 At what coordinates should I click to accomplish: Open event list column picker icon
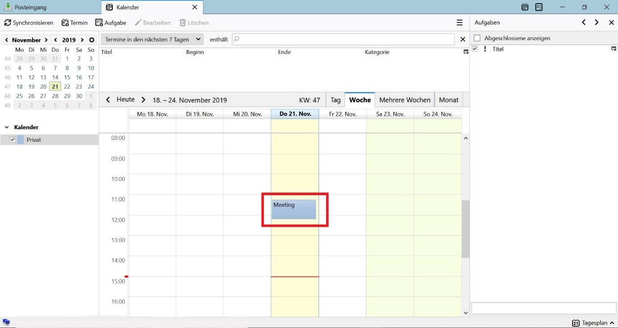click(x=466, y=52)
